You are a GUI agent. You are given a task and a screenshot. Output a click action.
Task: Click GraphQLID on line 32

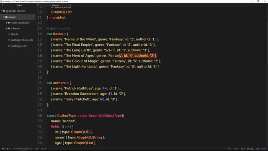80,132
